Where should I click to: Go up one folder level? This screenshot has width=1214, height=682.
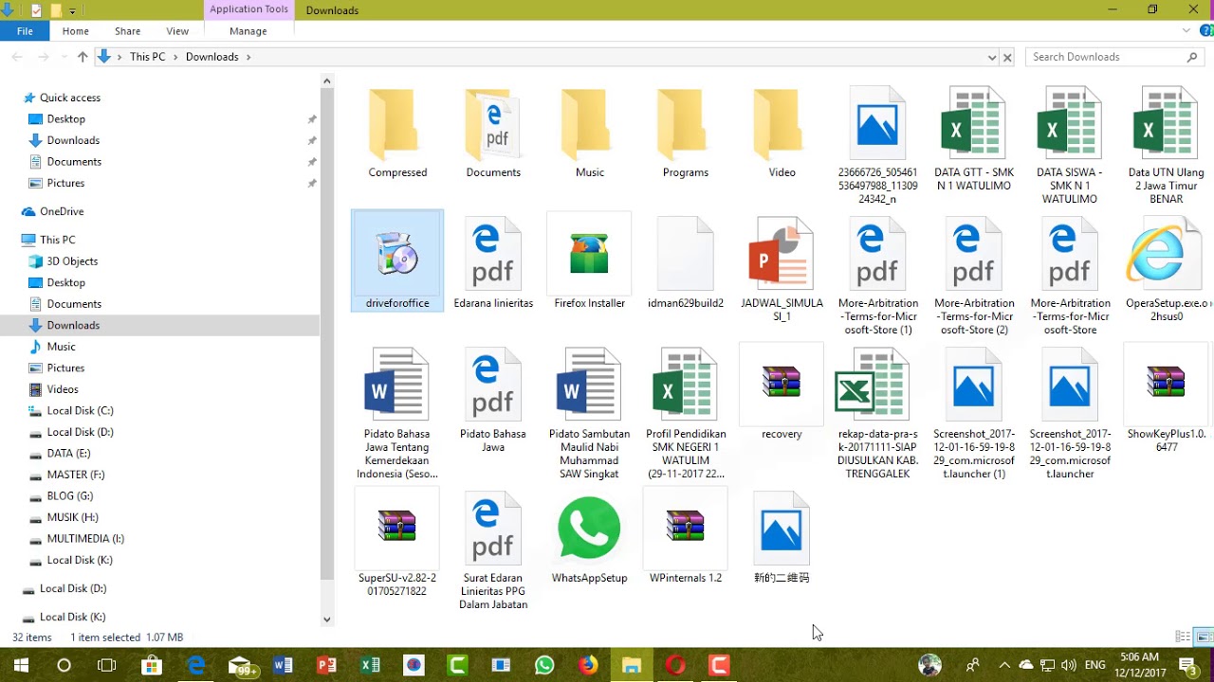[x=83, y=57]
